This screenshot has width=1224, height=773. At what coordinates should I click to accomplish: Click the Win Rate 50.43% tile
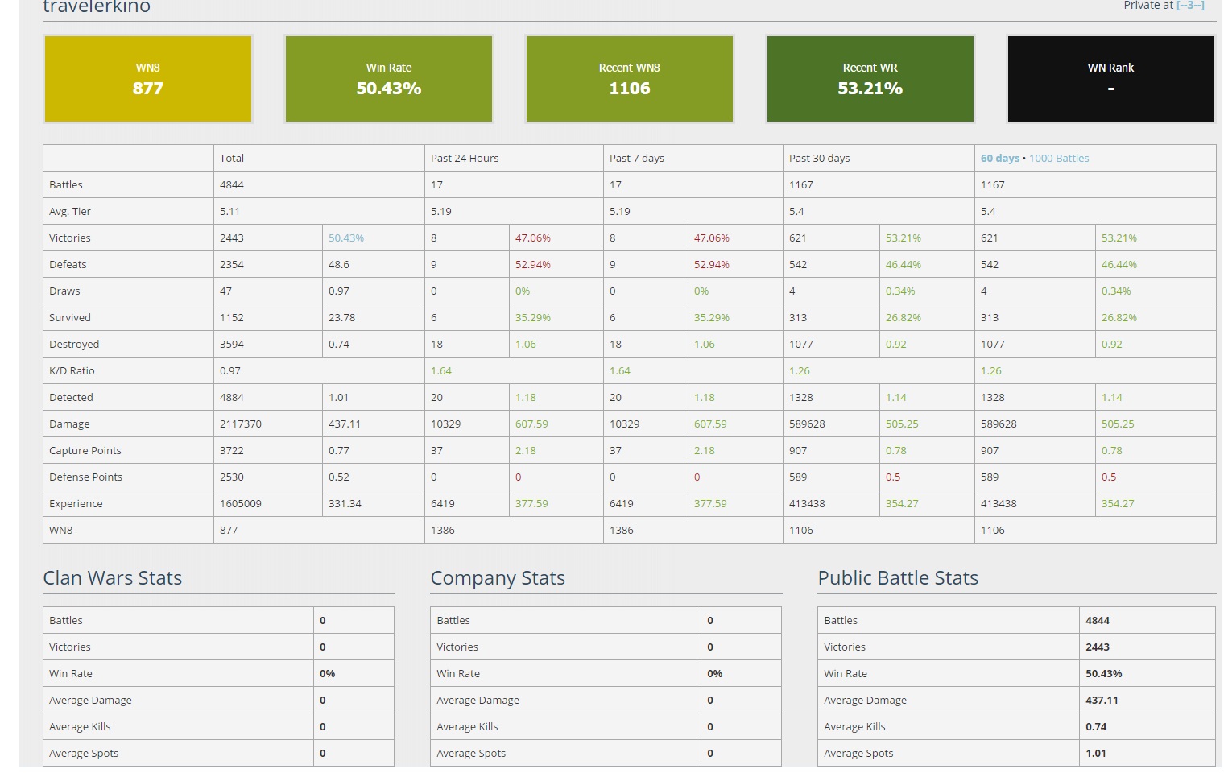[x=389, y=79]
